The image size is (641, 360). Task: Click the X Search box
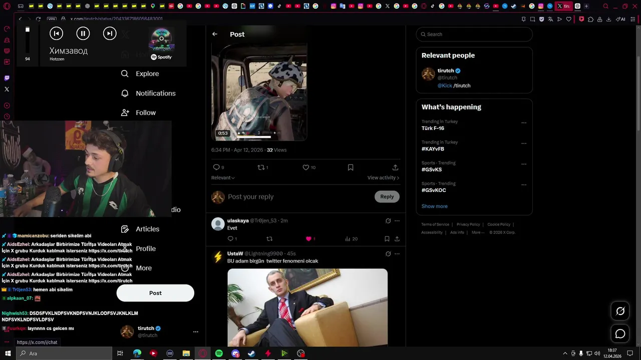tap(474, 34)
